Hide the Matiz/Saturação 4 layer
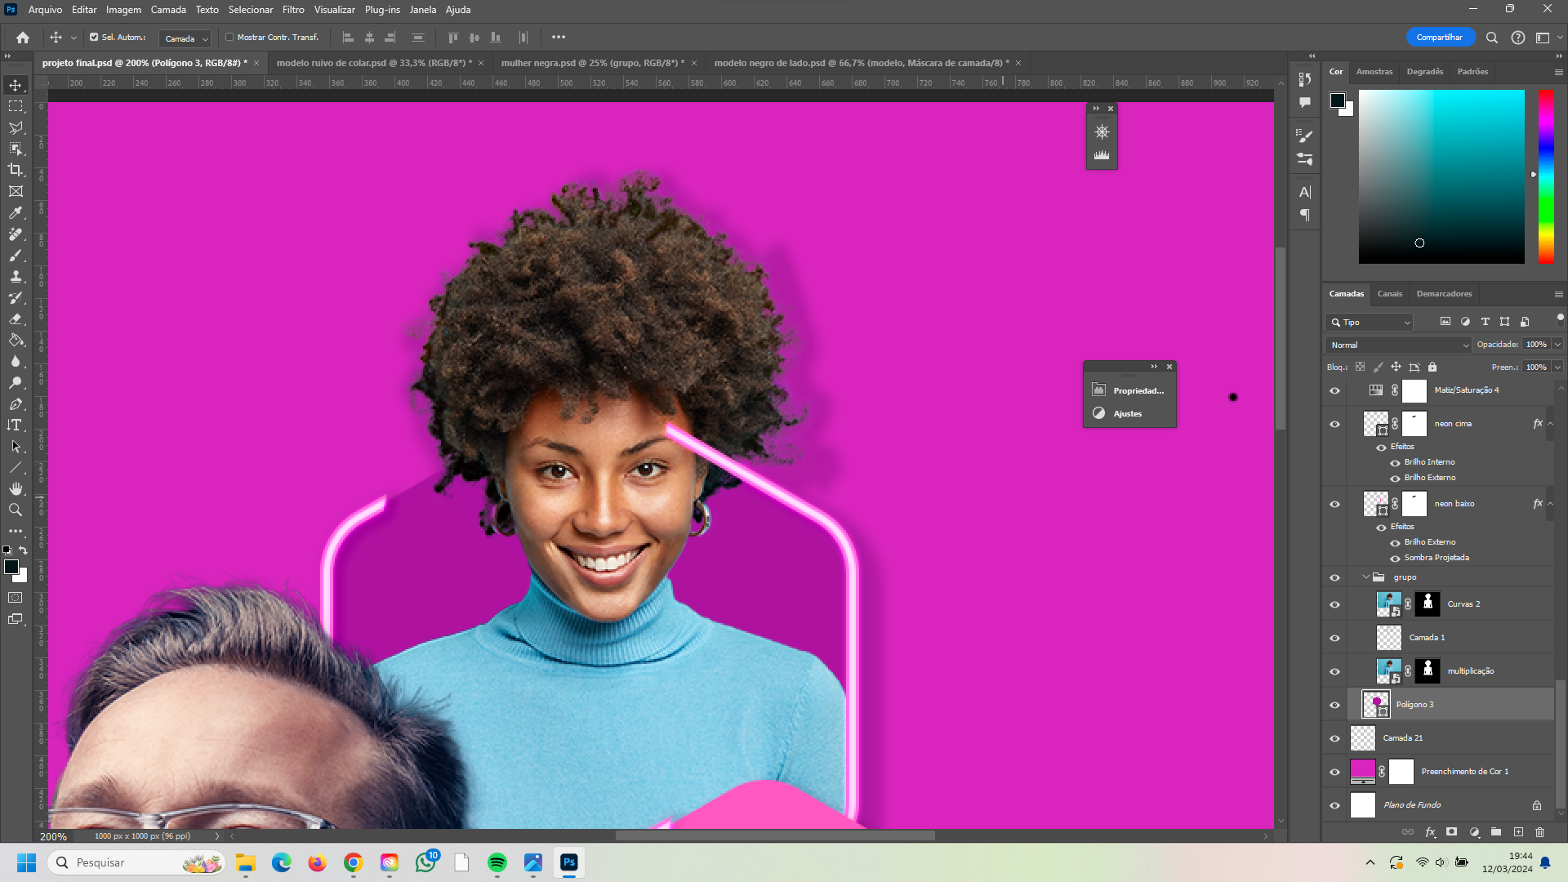This screenshot has width=1568, height=882. click(x=1334, y=390)
